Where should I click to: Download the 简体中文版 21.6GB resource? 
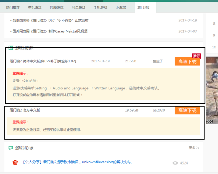[187, 61]
